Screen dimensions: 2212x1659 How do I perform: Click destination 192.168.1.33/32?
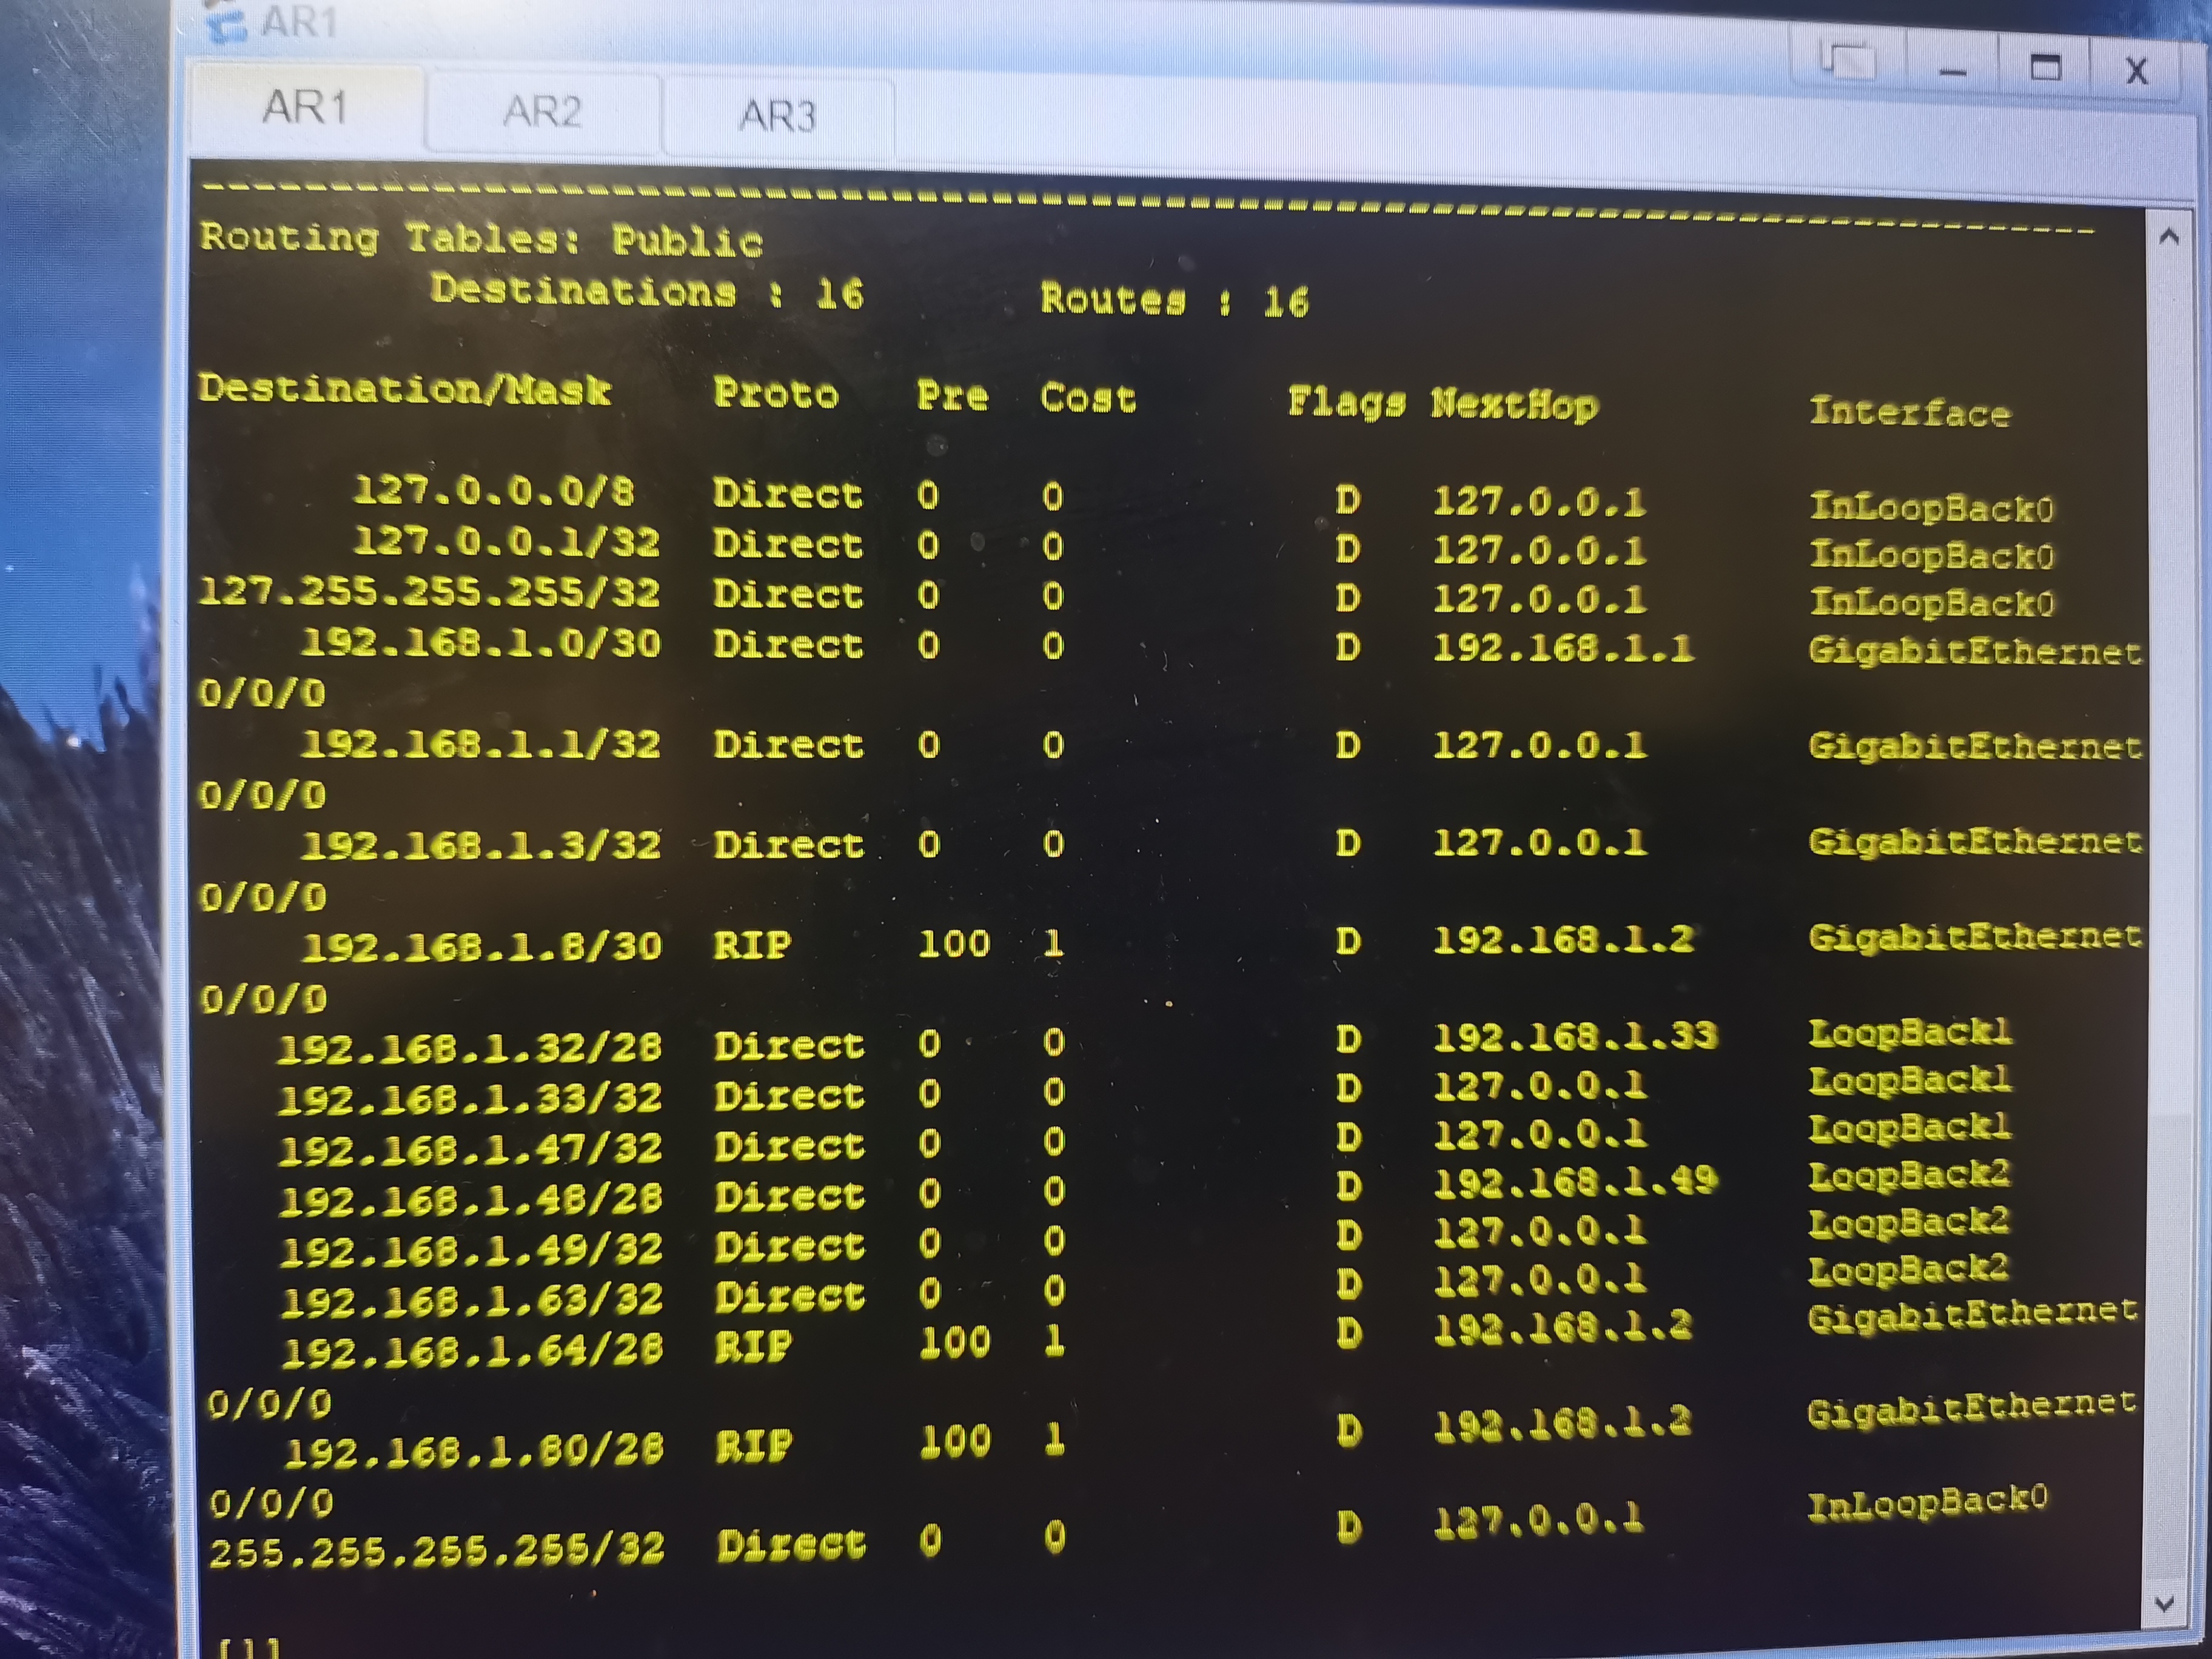[470, 1098]
